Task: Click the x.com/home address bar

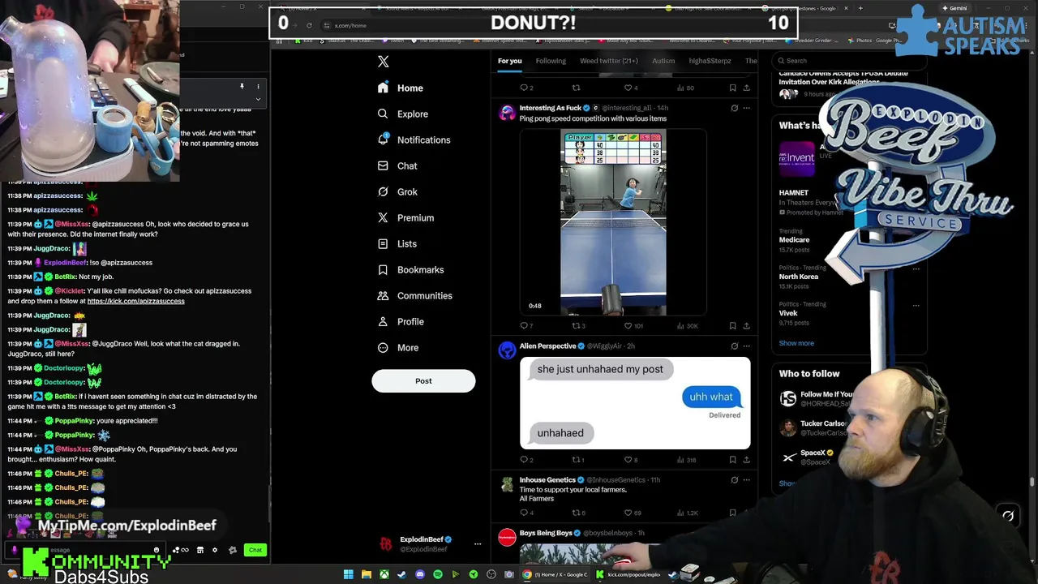Action: 350,25
